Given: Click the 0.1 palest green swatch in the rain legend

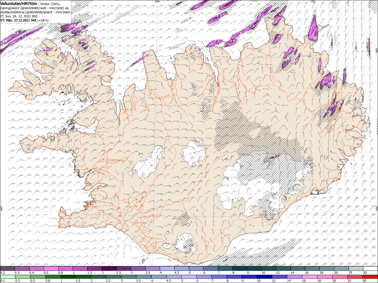Looking at the screenshot, I should 8,277.
